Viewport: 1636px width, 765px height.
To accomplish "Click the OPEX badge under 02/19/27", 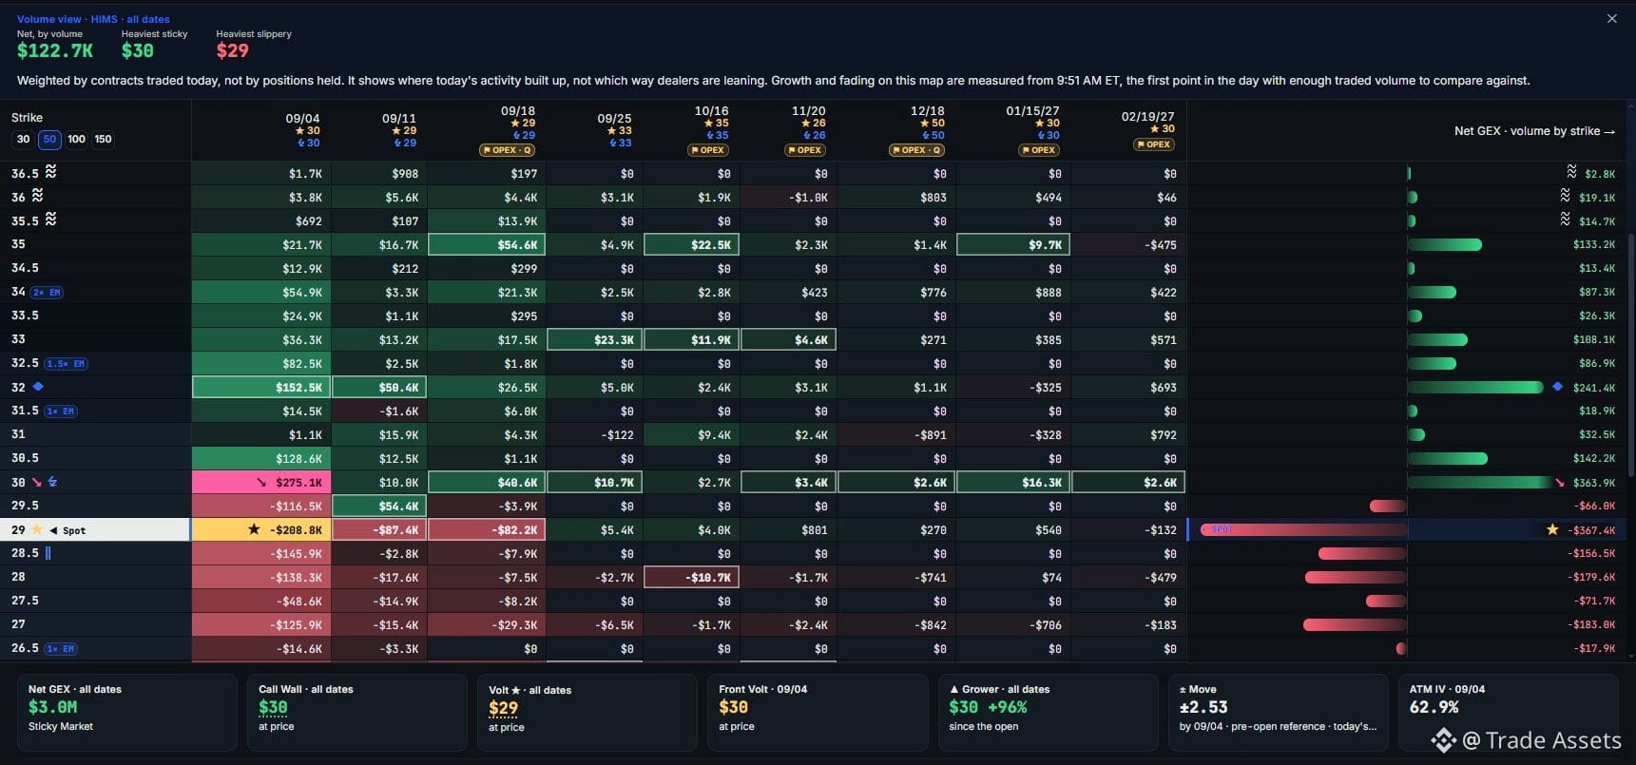I will click(1154, 144).
